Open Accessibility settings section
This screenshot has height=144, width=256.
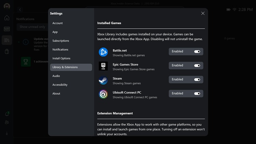(x=71, y=85)
